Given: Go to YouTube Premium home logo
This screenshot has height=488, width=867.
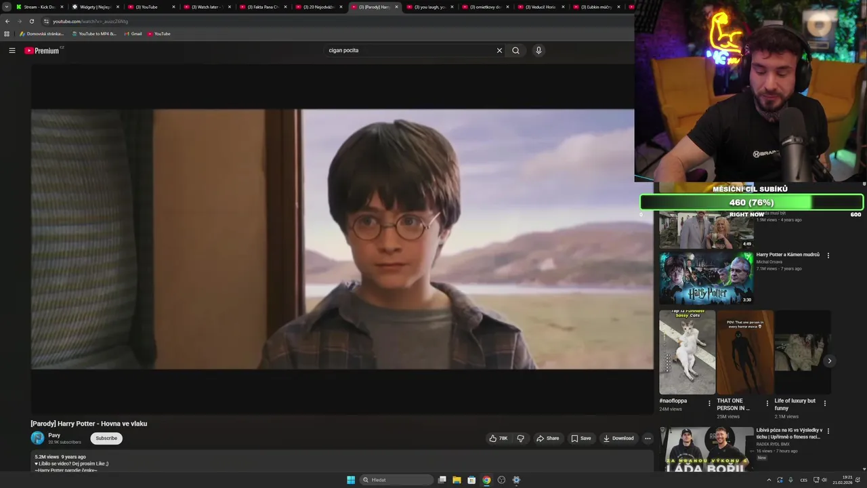Looking at the screenshot, I should coord(43,50).
